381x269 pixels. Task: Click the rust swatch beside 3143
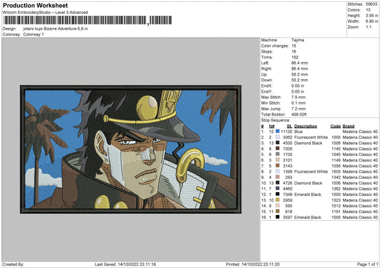tap(277, 166)
